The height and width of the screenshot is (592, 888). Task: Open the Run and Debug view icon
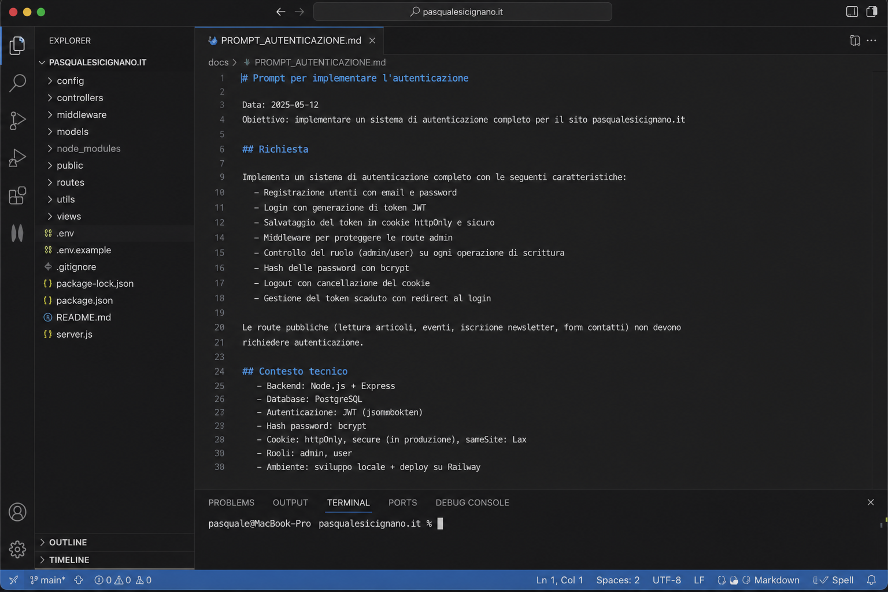(17, 158)
